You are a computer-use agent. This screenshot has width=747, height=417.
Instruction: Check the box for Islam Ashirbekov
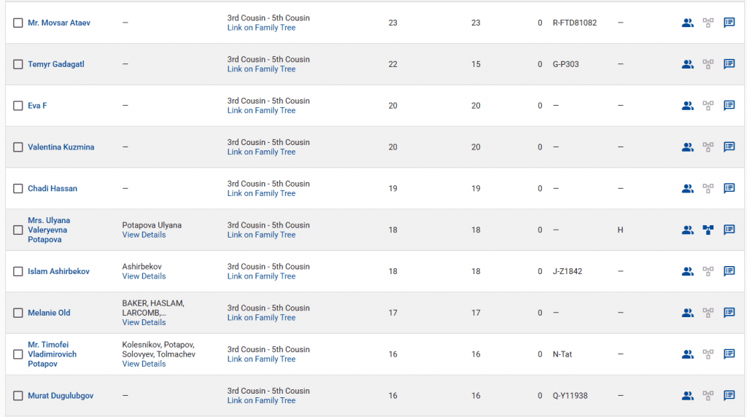coord(18,271)
